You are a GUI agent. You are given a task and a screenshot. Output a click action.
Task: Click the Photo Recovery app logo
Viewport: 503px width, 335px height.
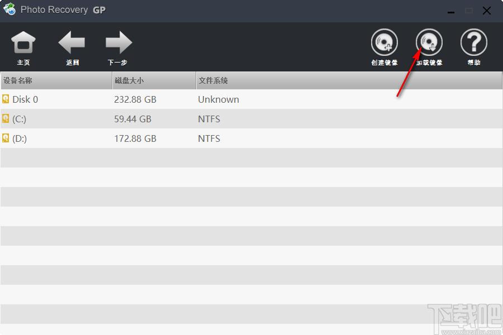tap(10, 9)
